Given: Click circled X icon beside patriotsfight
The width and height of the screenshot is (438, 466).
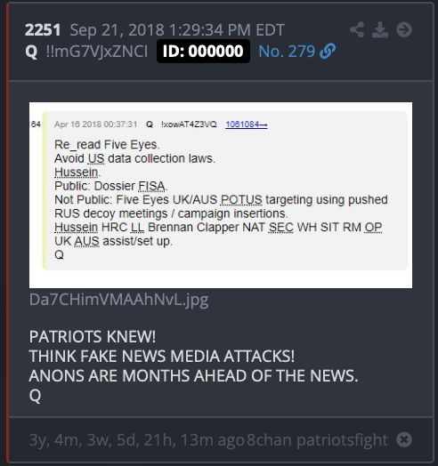Looking at the screenshot, I should tap(404, 439).
